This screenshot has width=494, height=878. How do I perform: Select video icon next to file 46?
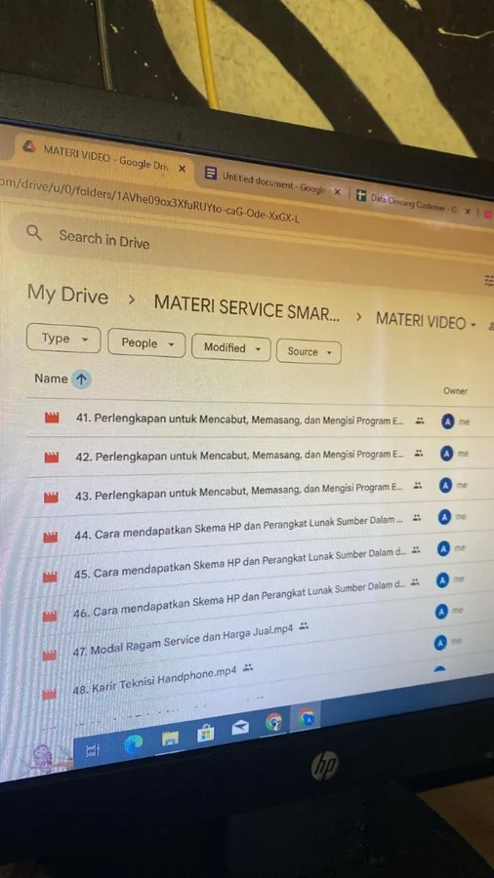(50, 616)
